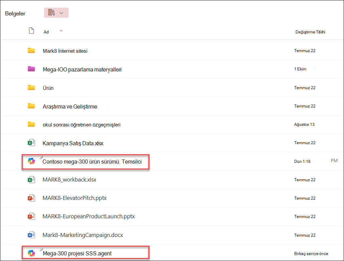Click Temmuz 22 date of MARK8-ElevatorPitch.pptx
This screenshot has width=344, height=261.
click(x=305, y=198)
